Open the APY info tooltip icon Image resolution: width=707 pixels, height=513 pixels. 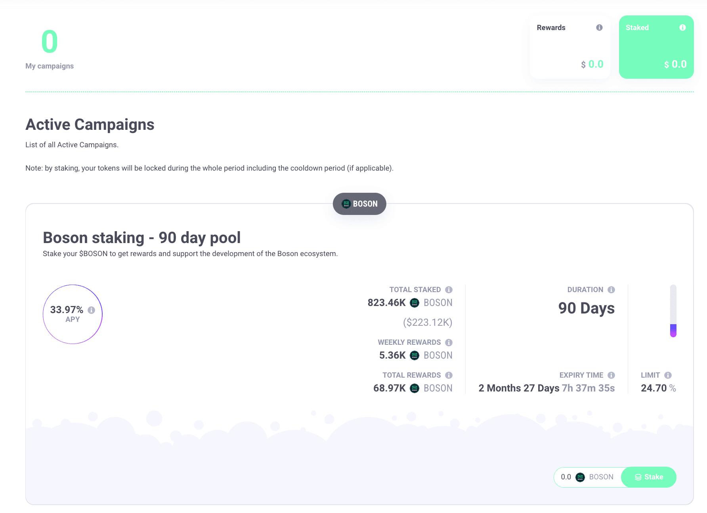click(x=91, y=310)
